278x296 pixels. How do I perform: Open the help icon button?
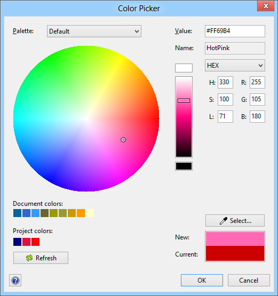click(15, 281)
